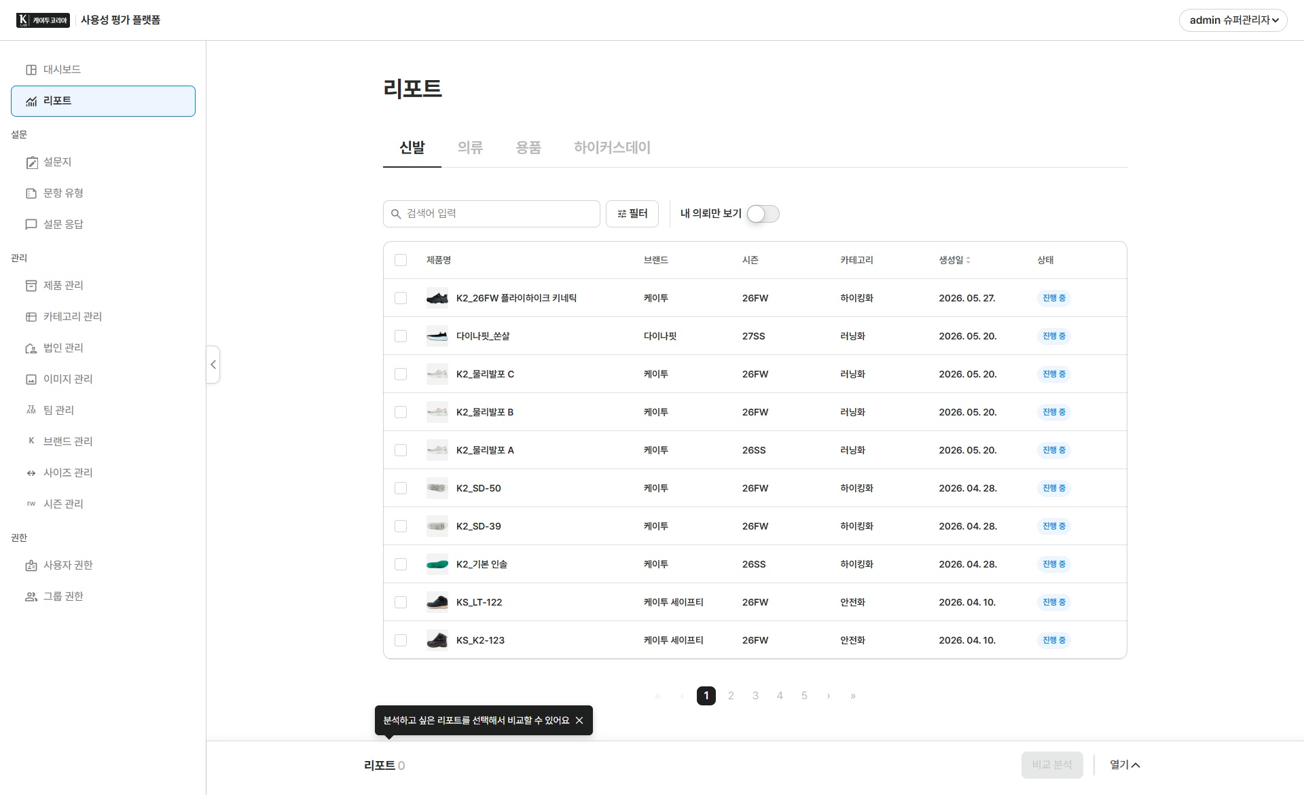
Task: Switch to the 의류 tab
Action: click(x=470, y=147)
